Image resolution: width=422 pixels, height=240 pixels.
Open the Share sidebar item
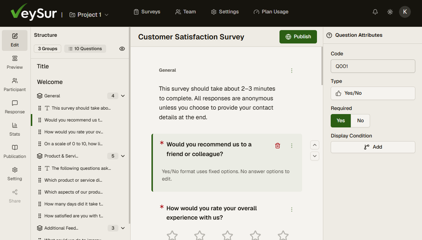pos(14,197)
